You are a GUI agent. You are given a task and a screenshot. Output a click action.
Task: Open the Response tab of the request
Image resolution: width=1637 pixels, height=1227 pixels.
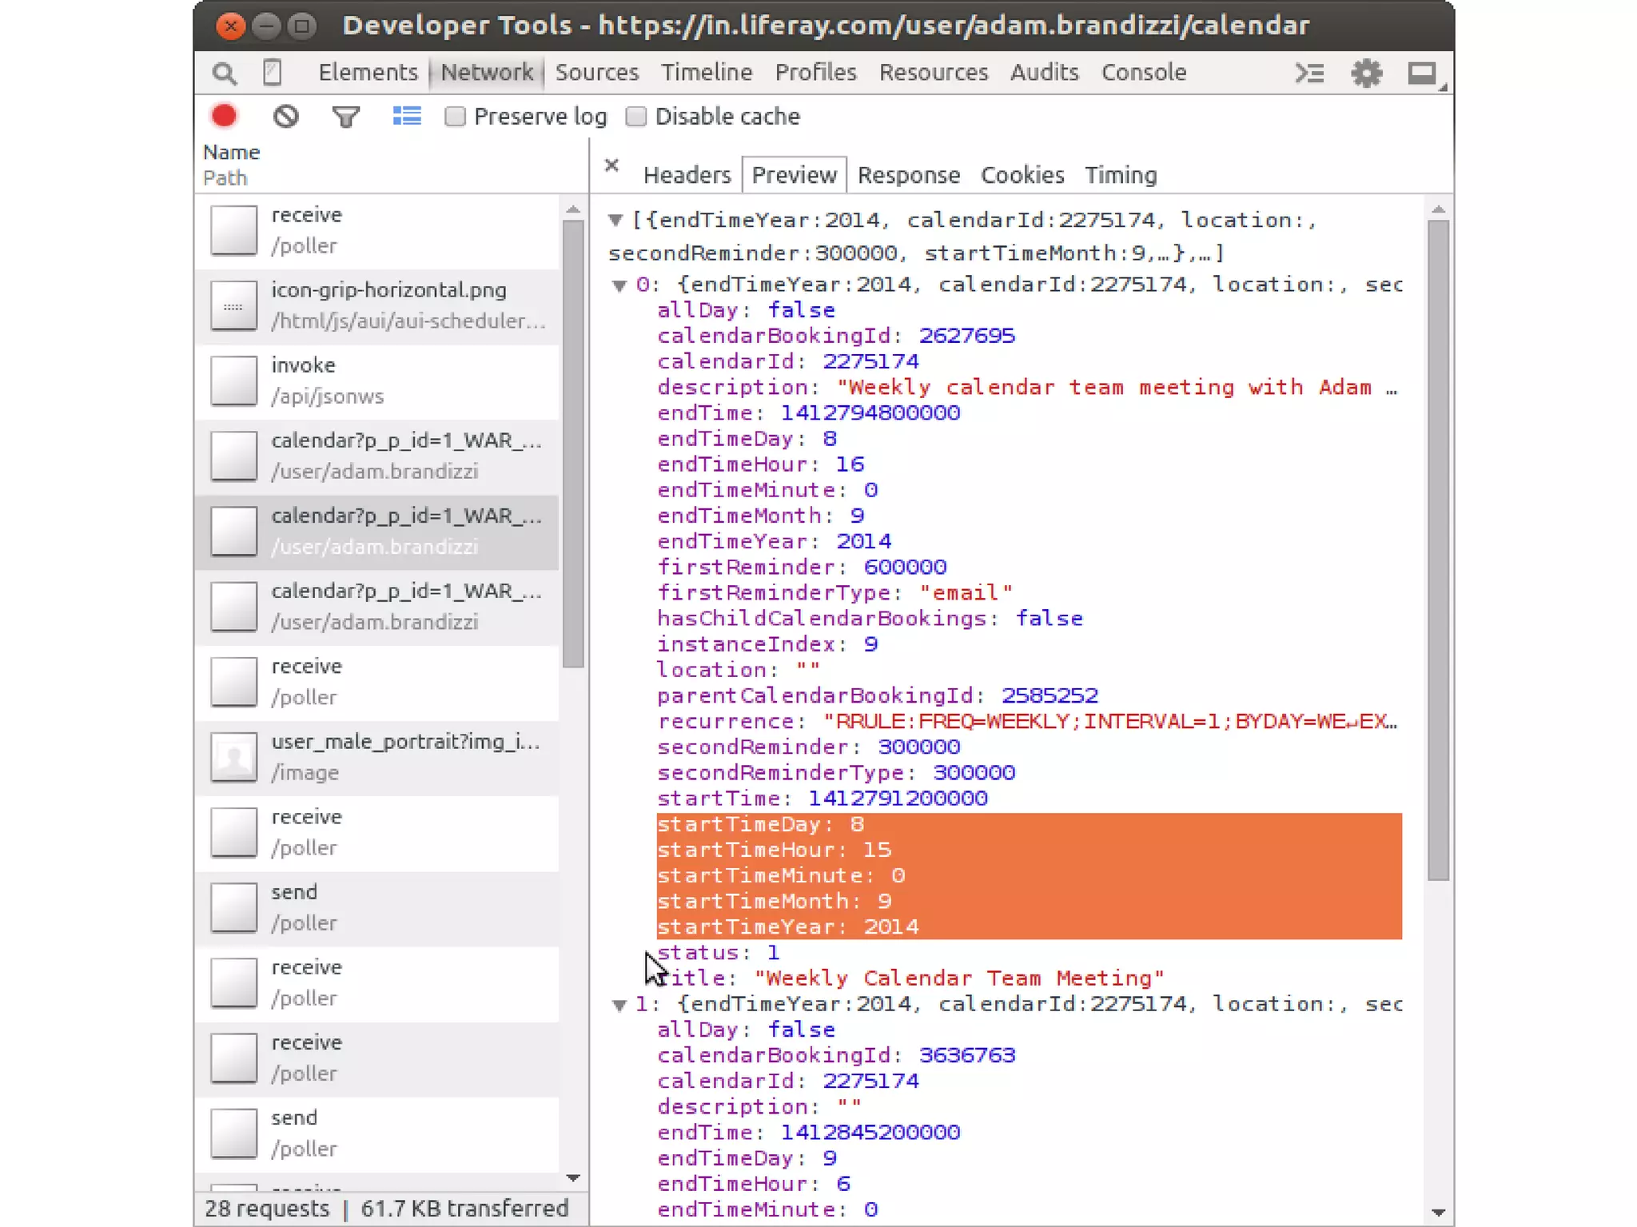click(x=908, y=175)
